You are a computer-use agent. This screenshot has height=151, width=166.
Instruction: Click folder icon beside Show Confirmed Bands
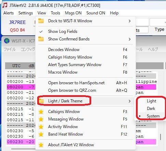pos(41,39)
